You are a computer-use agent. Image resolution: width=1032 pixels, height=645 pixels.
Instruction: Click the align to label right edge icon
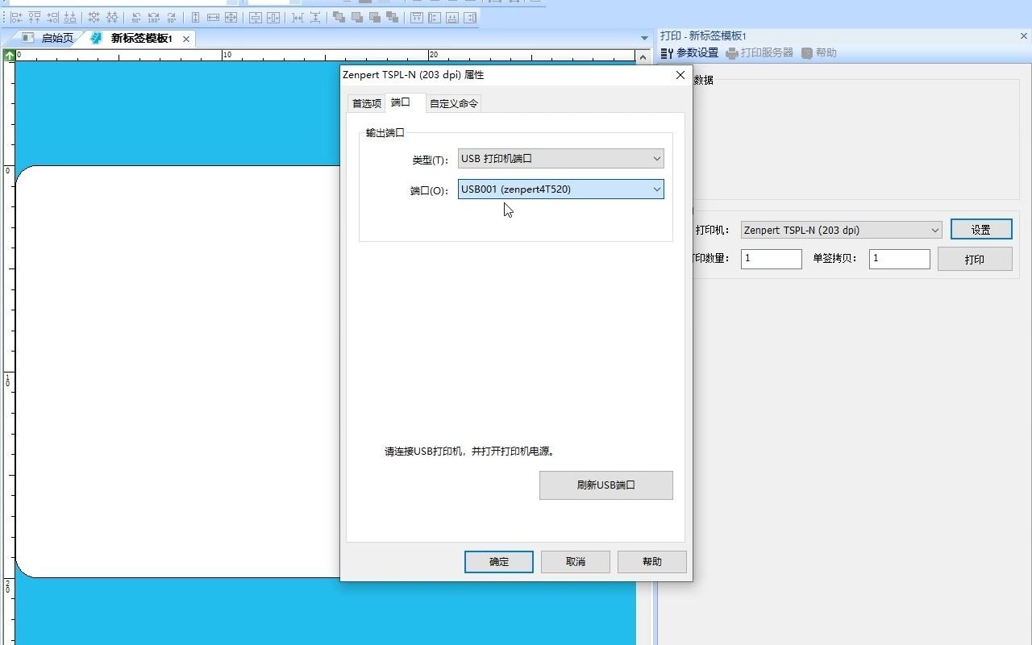pos(470,17)
